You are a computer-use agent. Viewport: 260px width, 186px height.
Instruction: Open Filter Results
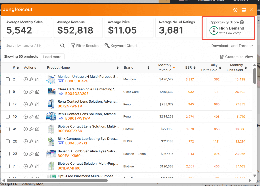click(85, 46)
